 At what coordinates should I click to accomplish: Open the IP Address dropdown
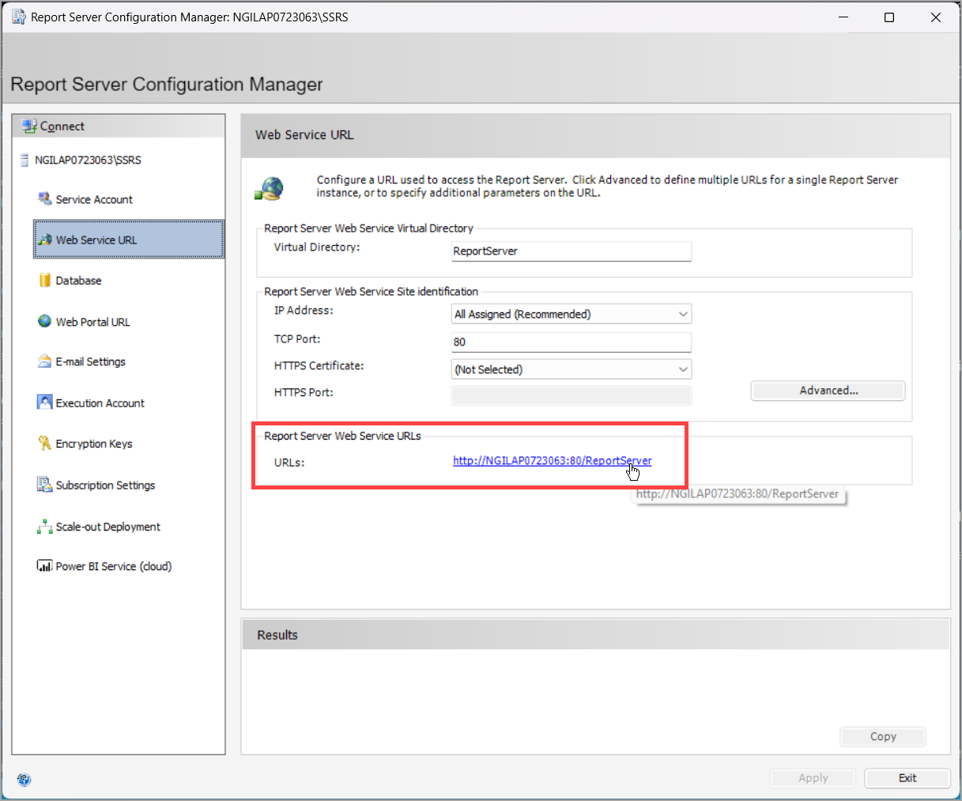pyautogui.click(x=572, y=314)
